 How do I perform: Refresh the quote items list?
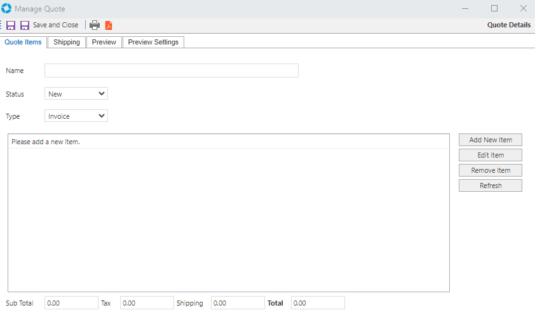pos(490,185)
